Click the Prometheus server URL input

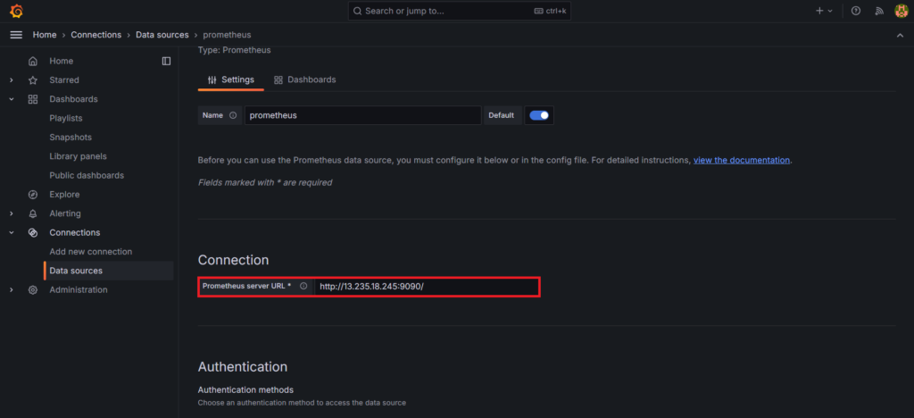pyautogui.click(x=427, y=287)
